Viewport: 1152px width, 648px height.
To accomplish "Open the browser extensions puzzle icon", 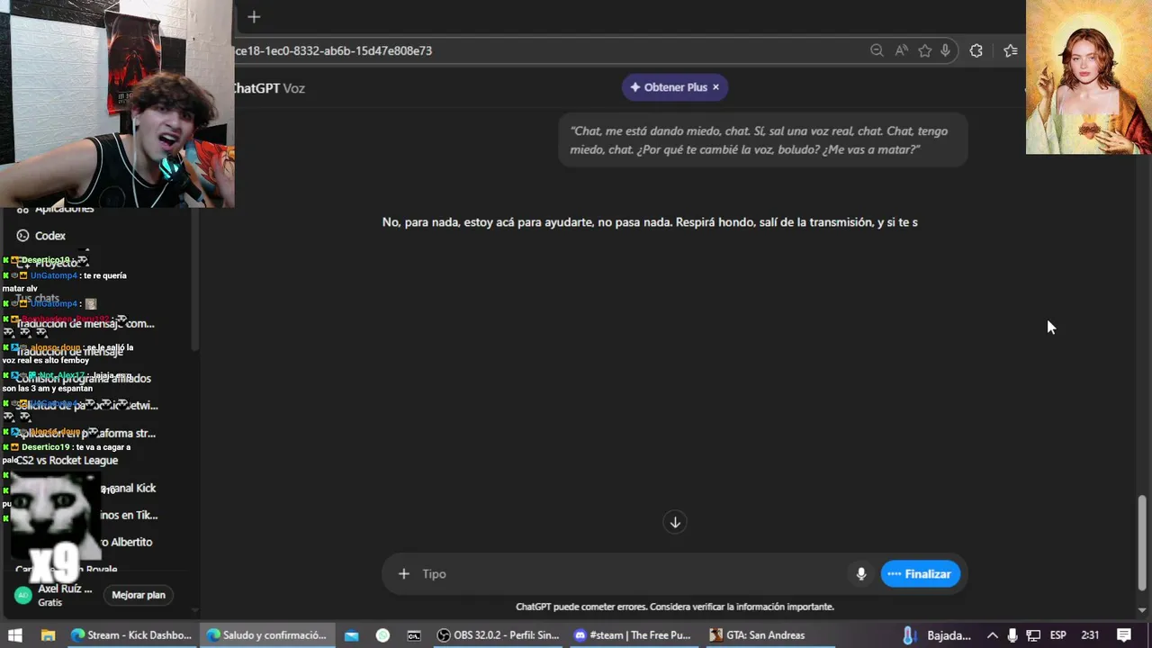I will click(976, 50).
